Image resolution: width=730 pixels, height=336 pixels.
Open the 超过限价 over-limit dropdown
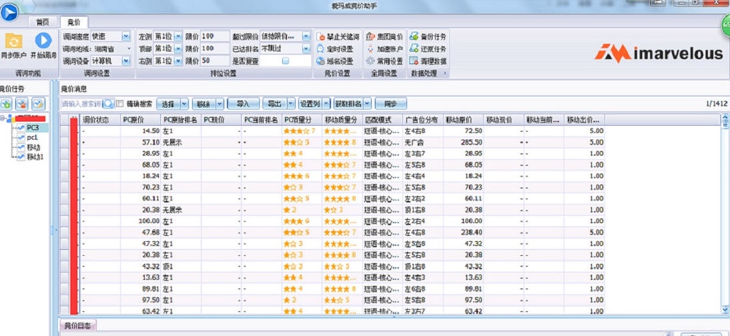click(306, 36)
